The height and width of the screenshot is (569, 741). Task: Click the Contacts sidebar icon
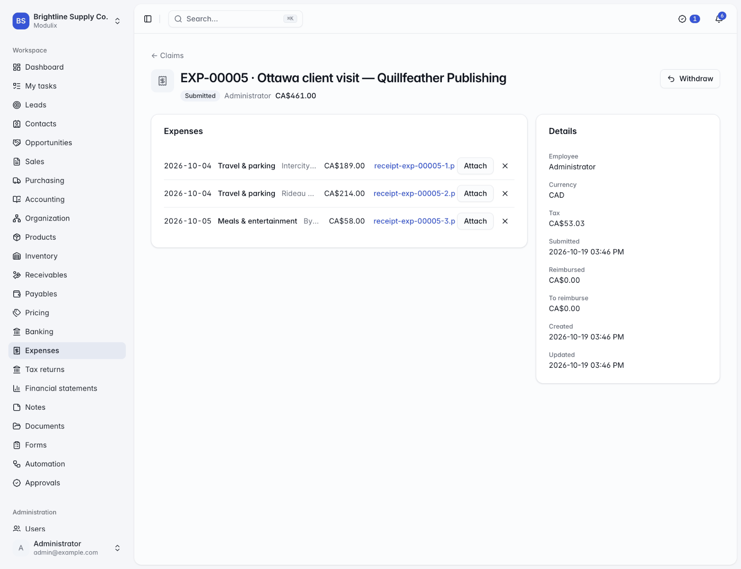(x=17, y=124)
